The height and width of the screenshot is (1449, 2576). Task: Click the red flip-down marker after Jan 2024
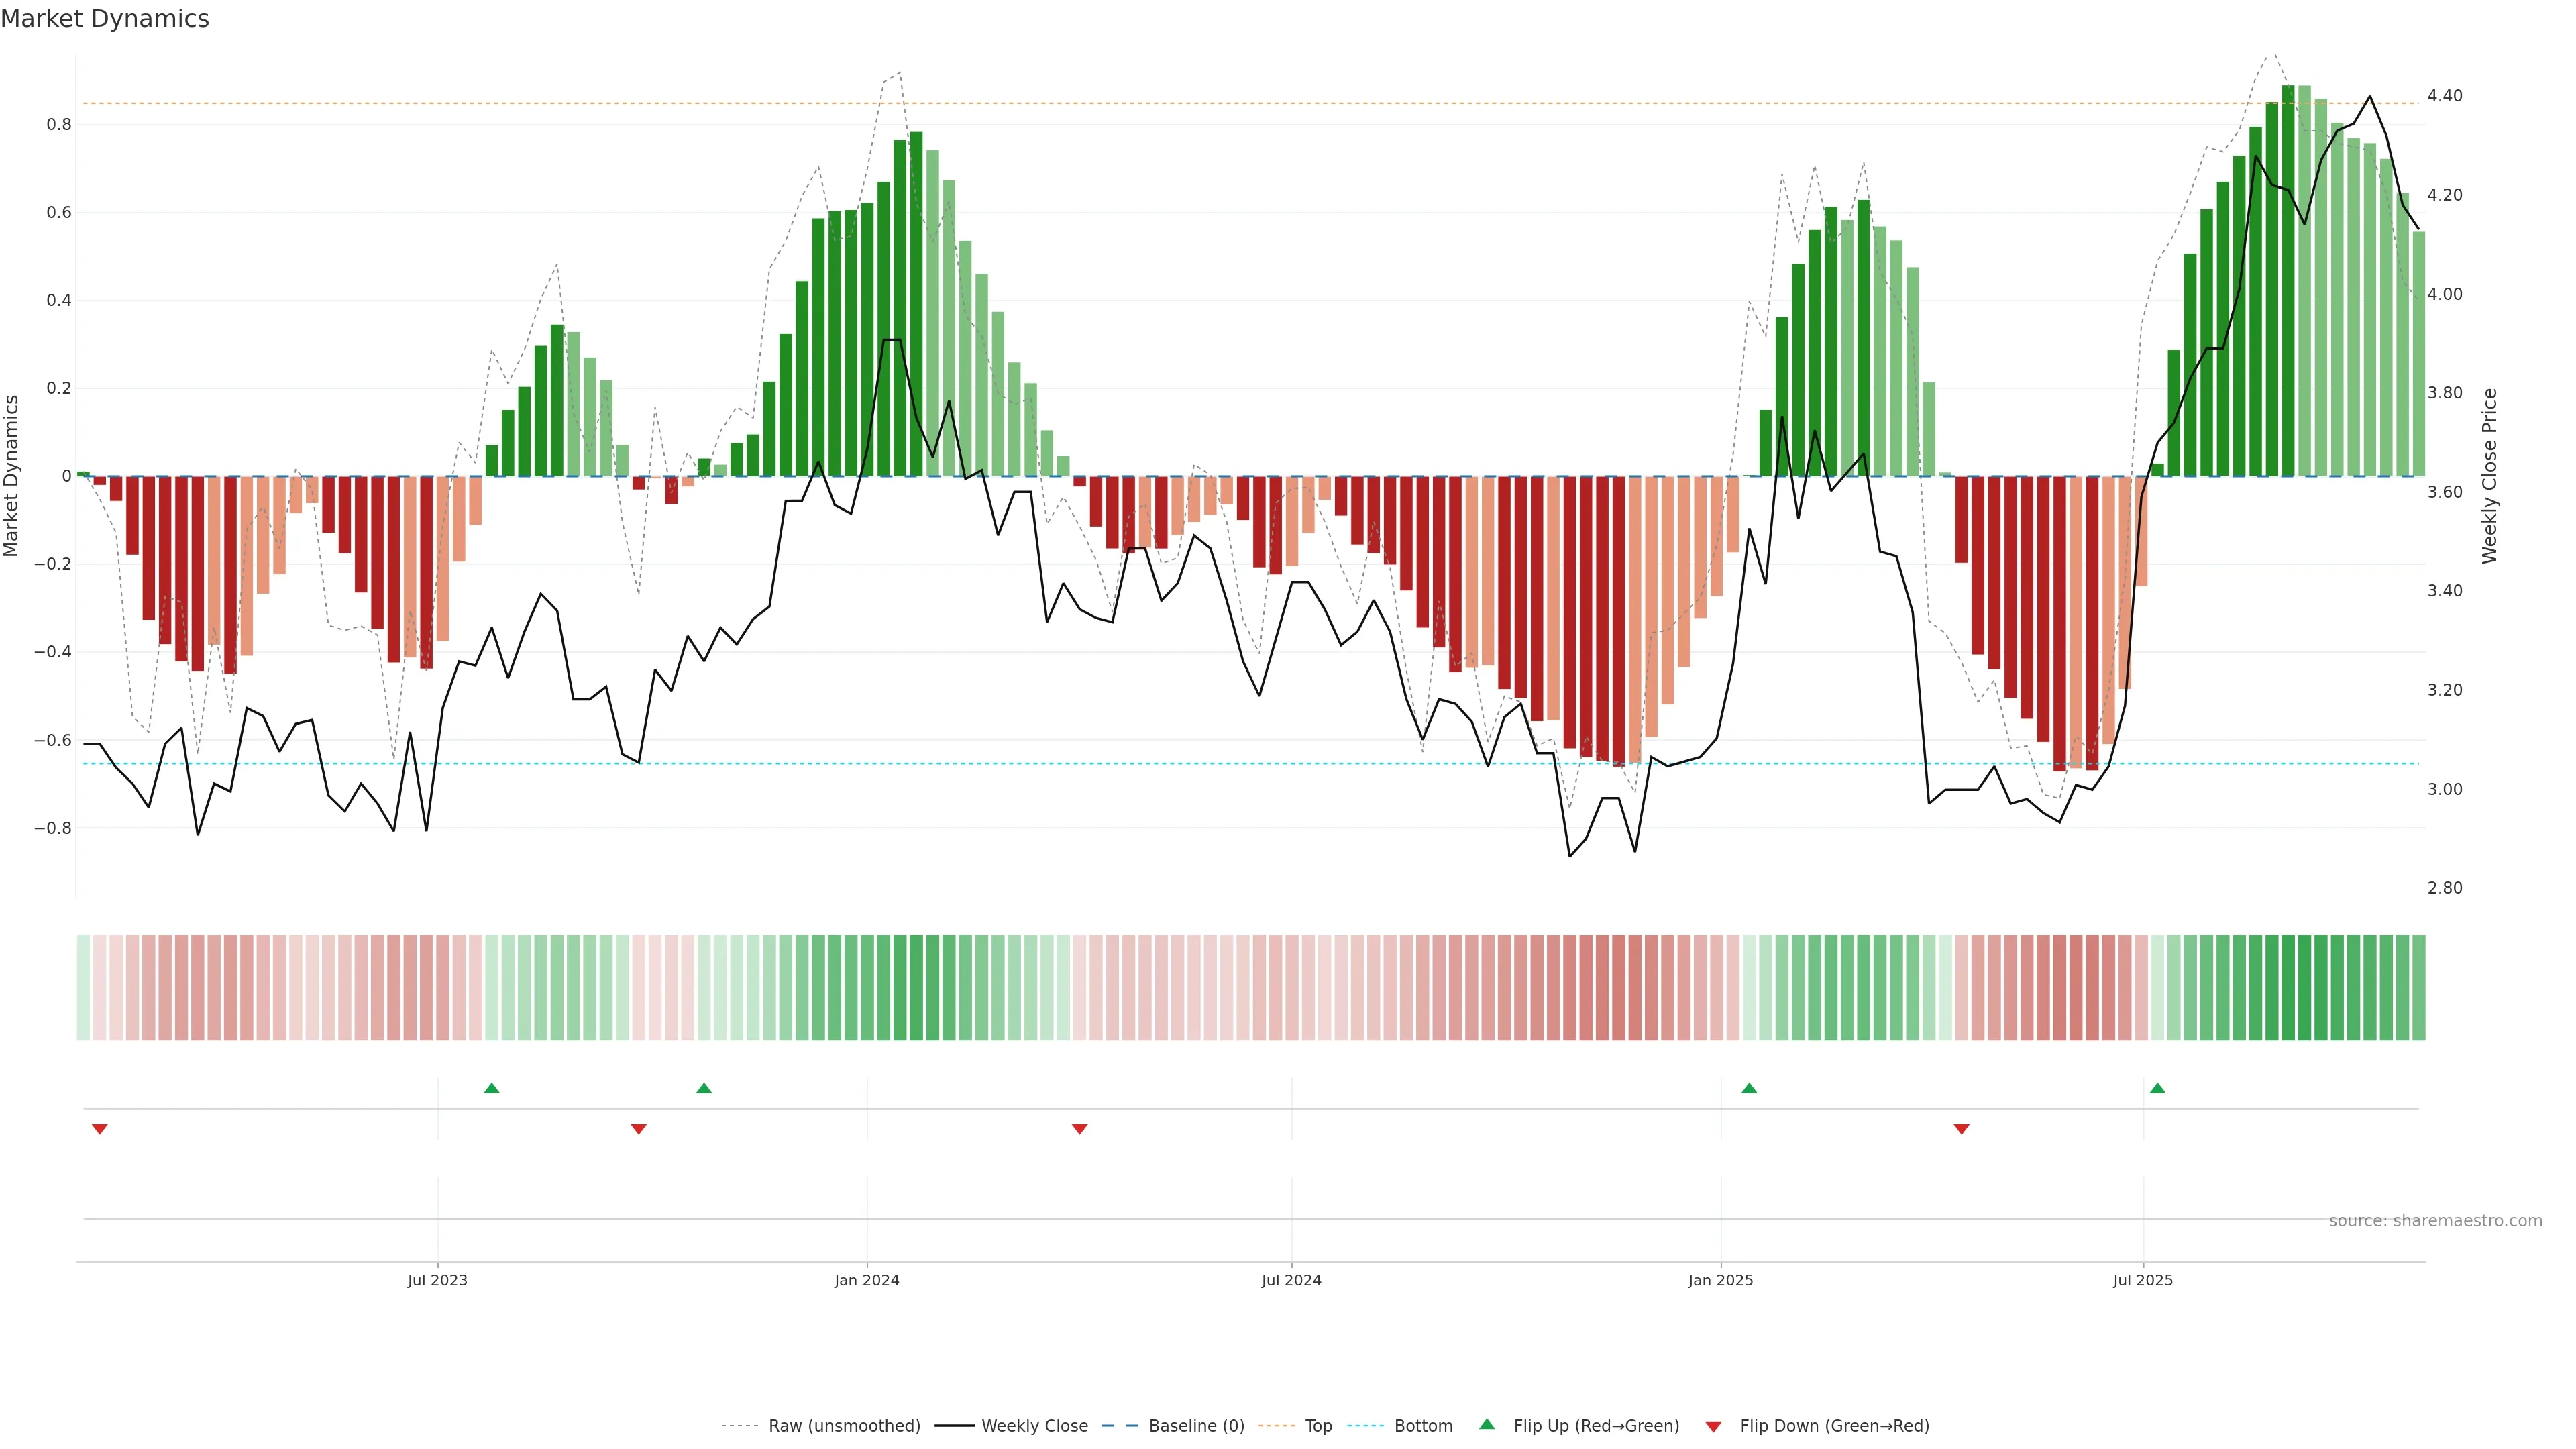pyautogui.click(x=1079, y=1129)
